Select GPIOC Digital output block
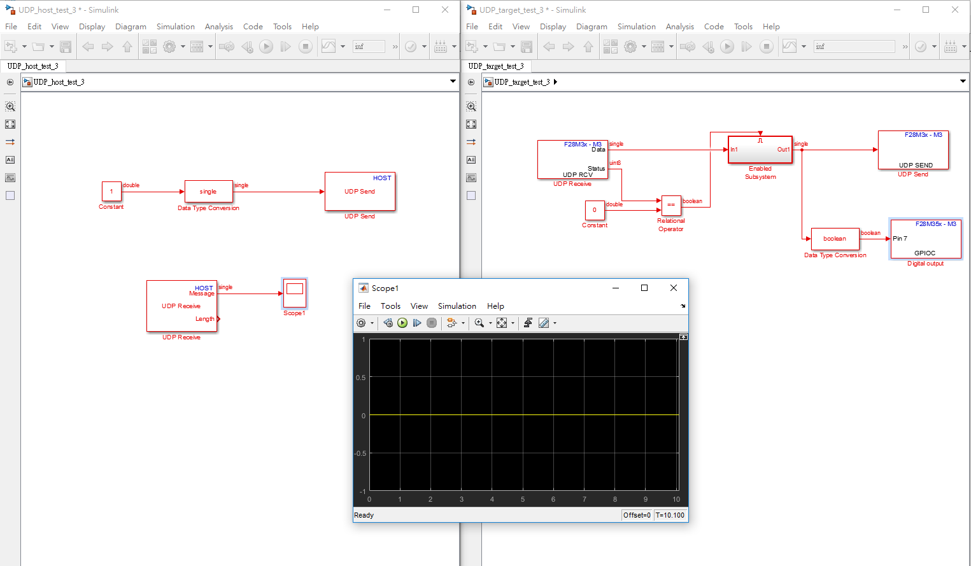971x566 pixels. 925,239
